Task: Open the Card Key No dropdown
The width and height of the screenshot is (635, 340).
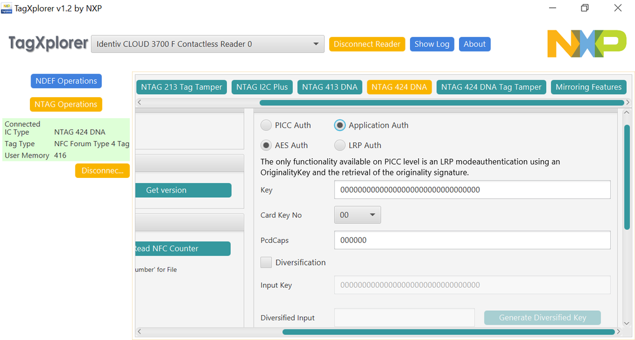Action: coord(357,215)
